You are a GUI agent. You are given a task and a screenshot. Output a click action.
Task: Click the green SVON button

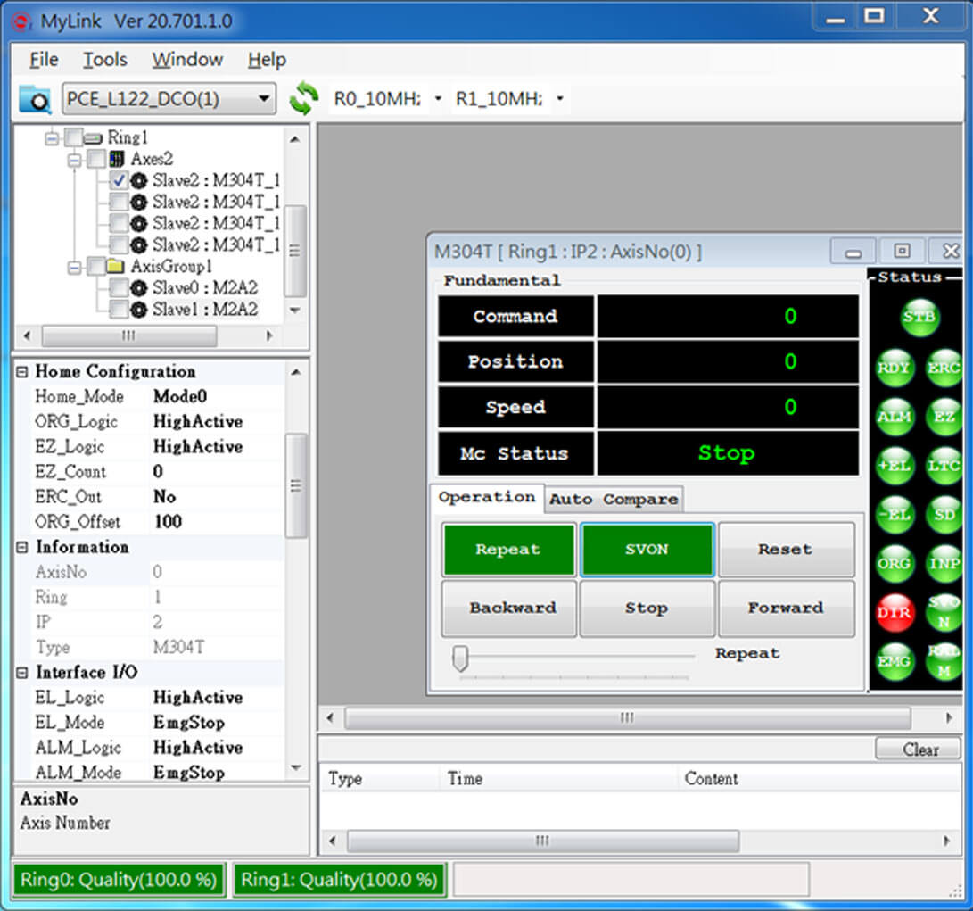tap(647, 550)
